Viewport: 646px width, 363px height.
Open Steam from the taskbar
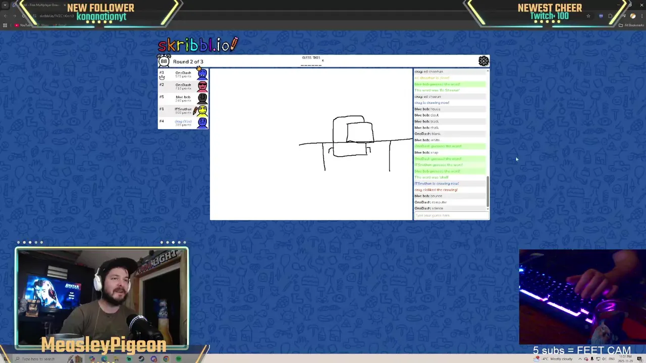pos(141,359)
